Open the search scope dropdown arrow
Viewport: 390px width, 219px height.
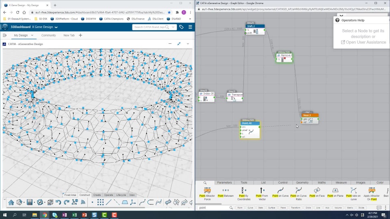click(x=173, y=27)
